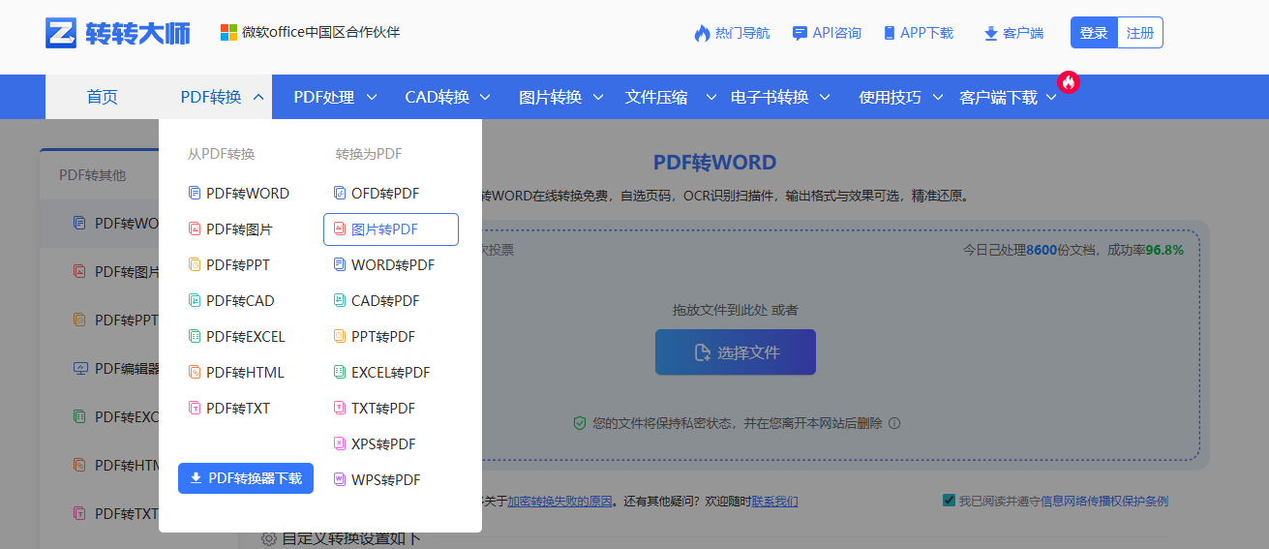Click the PDF编辑器 sidebar icon
This screenshot has height=549, width=1269.
click(x=80, y=369)
